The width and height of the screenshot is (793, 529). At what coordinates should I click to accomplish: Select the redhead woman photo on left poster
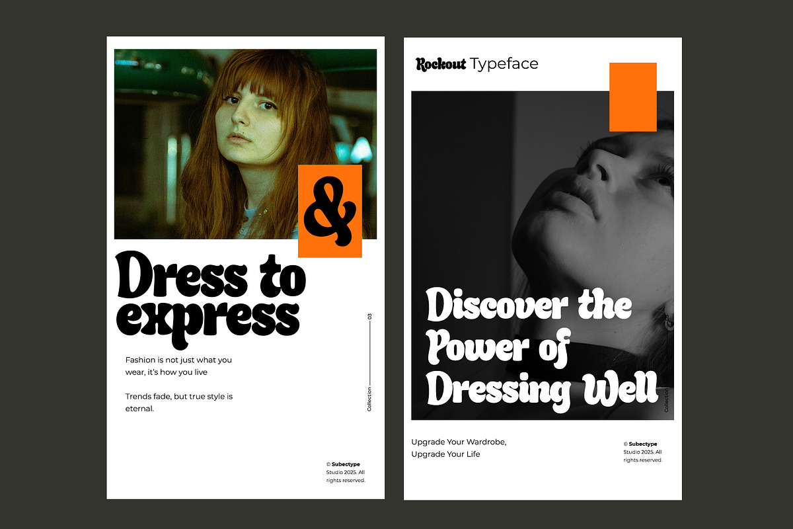[x=245, y=144]
